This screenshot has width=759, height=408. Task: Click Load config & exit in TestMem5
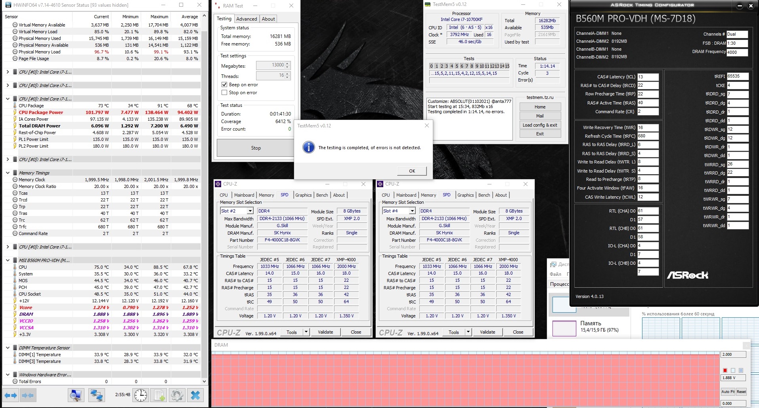[x=540, y=125]
